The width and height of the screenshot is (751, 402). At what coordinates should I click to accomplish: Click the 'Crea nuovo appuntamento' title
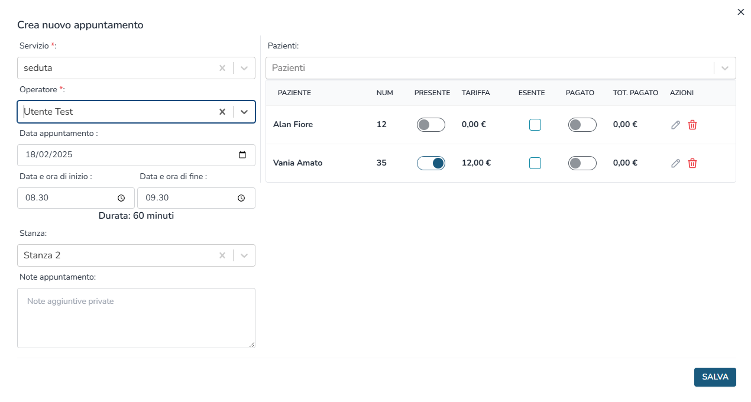[x=80, y=25]
